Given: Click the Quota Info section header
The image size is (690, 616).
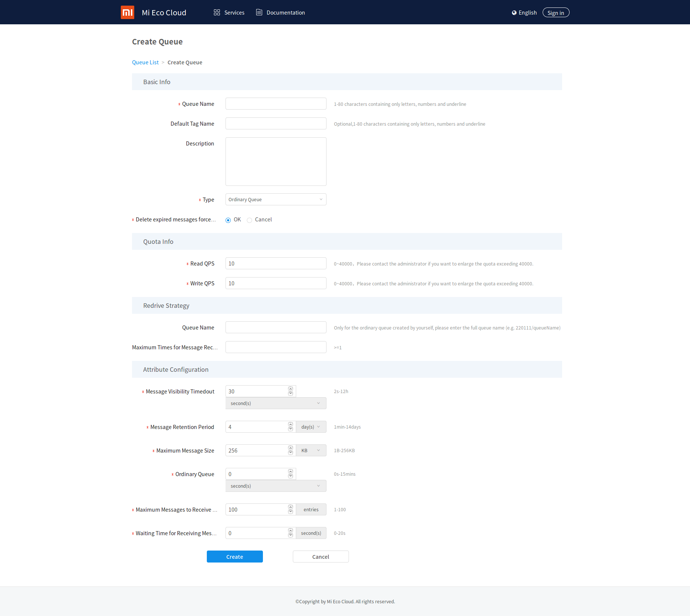Looking at the screenshot, I should point(347,241).
